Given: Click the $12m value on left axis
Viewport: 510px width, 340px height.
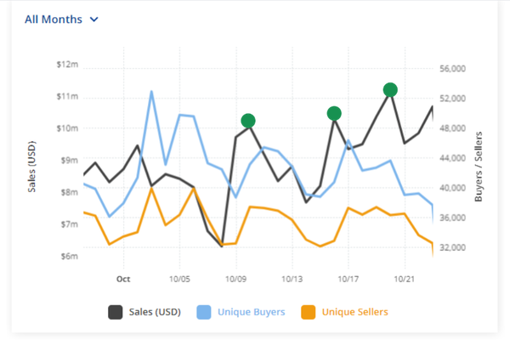Looking at the screenshot, I should [67, 65].
